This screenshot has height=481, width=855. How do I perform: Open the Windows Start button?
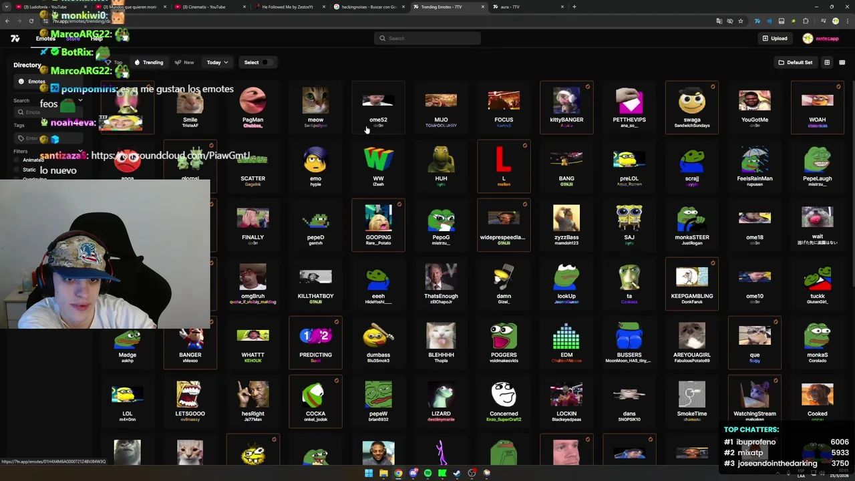click(368, 473)
